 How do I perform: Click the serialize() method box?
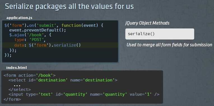160,34
